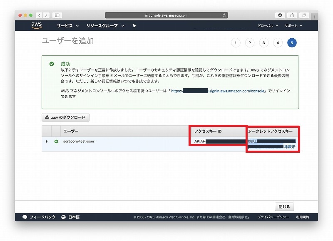Download the .csv のダウンロード credentials file
Viewport: 333px width, 241px height.
[x=65, y=117]
